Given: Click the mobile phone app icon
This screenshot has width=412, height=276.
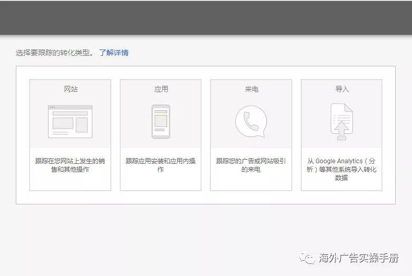Looking at the screenshot, I should click(x=161, y=122).
